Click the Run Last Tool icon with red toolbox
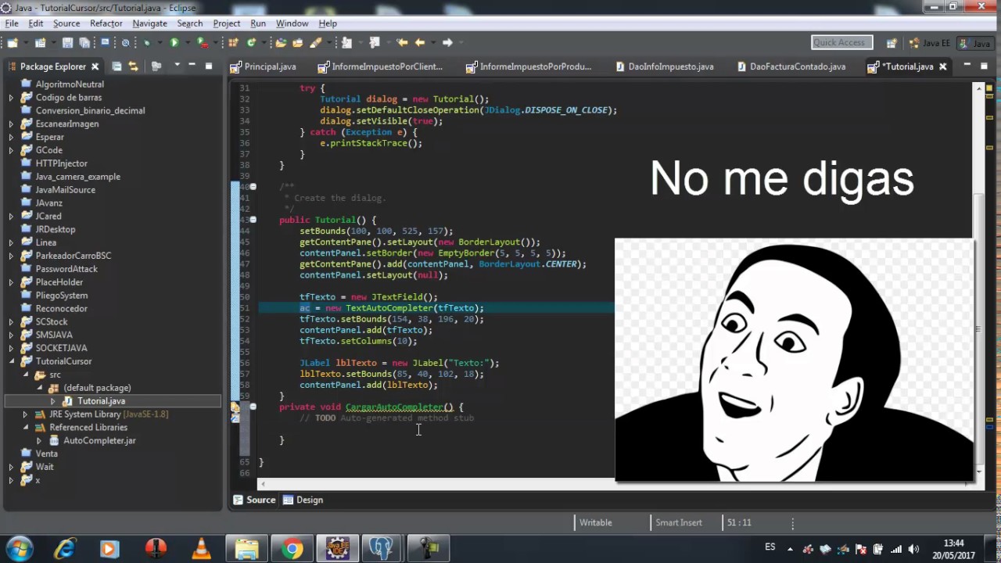The image size is (1001, 563). [202, 43]
